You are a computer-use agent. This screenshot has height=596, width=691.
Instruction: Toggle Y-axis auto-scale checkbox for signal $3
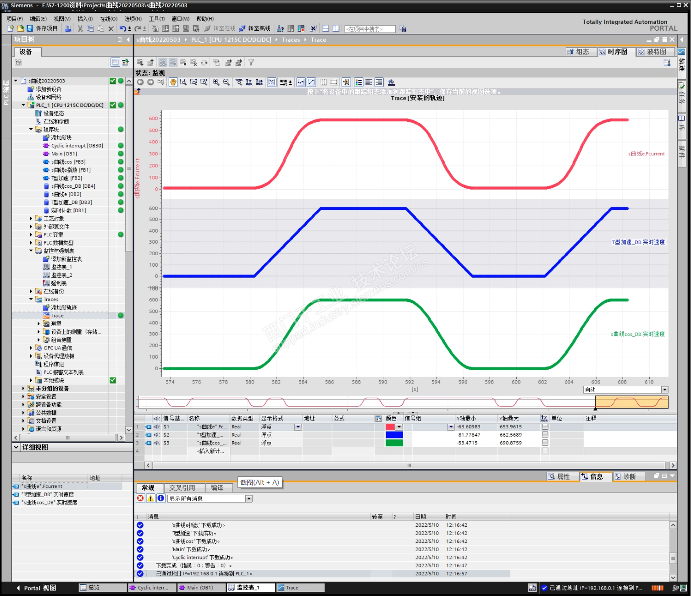[x=545, y=443]
